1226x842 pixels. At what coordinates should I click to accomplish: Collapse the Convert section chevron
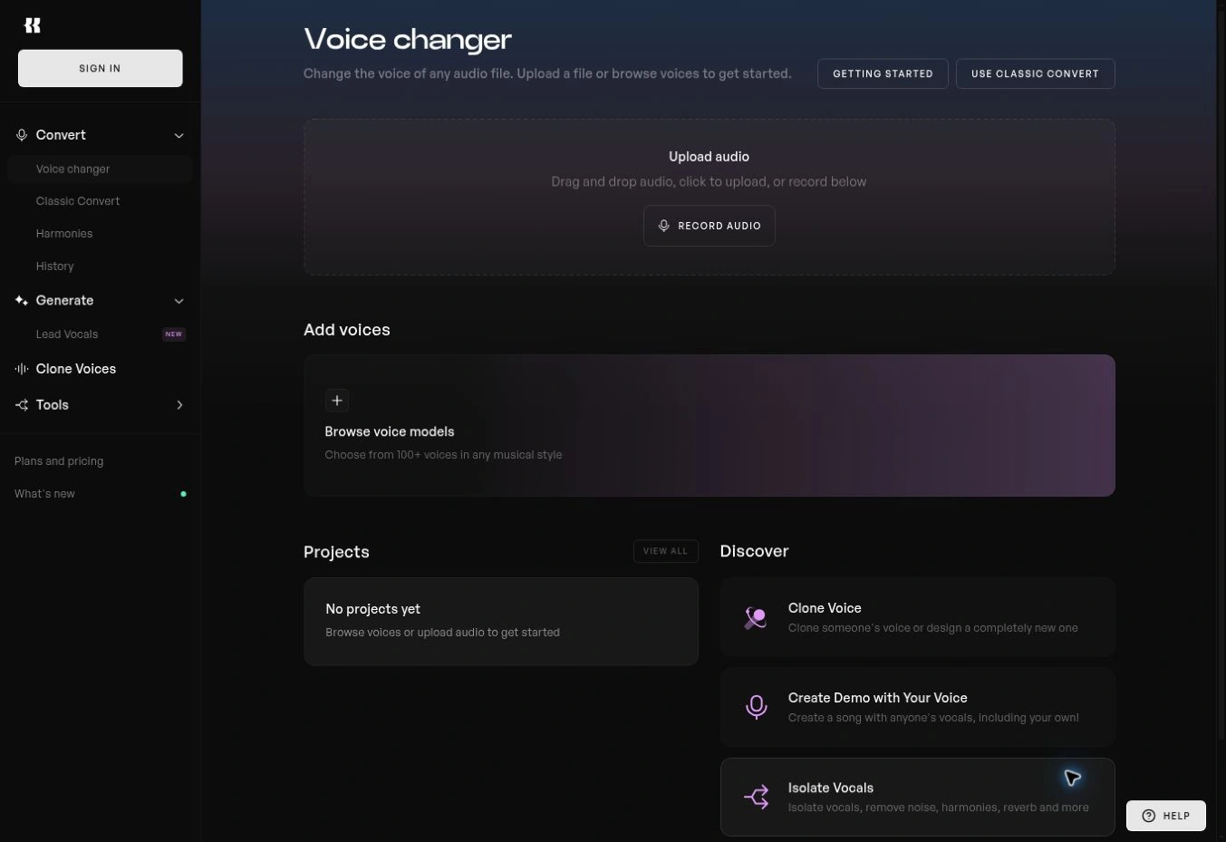pyautogui.click(x=179, y=136)
